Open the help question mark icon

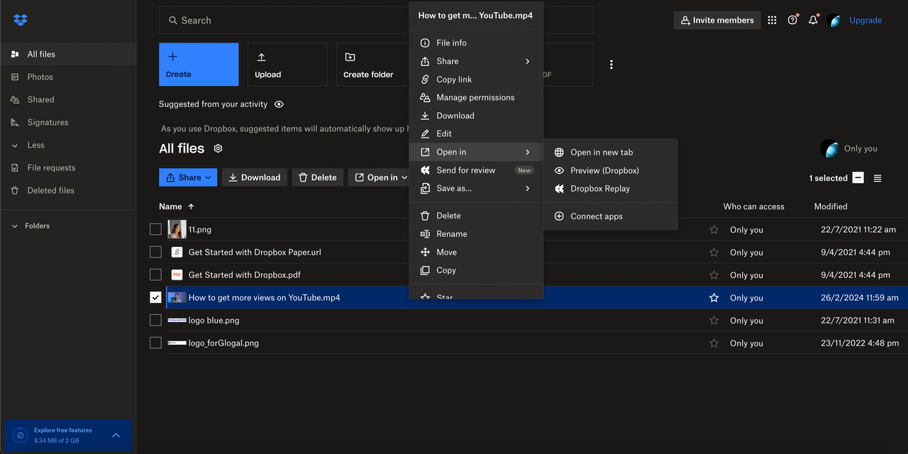793,21
